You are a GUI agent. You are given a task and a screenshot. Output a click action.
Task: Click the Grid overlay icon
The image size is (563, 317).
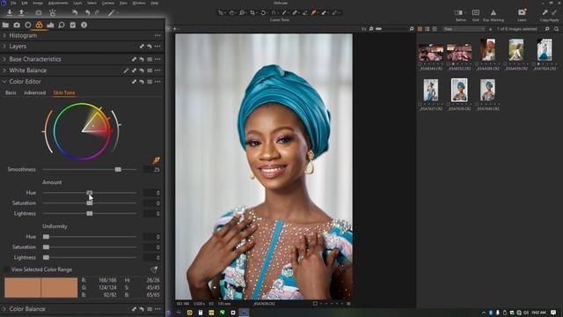pyautogui.click(x=476, y=12)
